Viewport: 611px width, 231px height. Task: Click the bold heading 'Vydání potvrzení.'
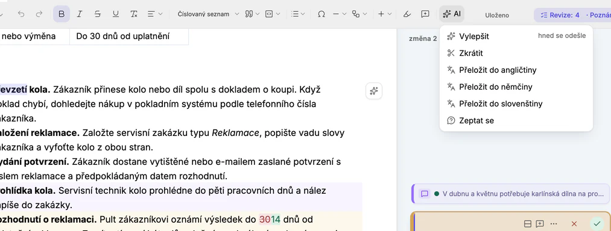[34, 161]
